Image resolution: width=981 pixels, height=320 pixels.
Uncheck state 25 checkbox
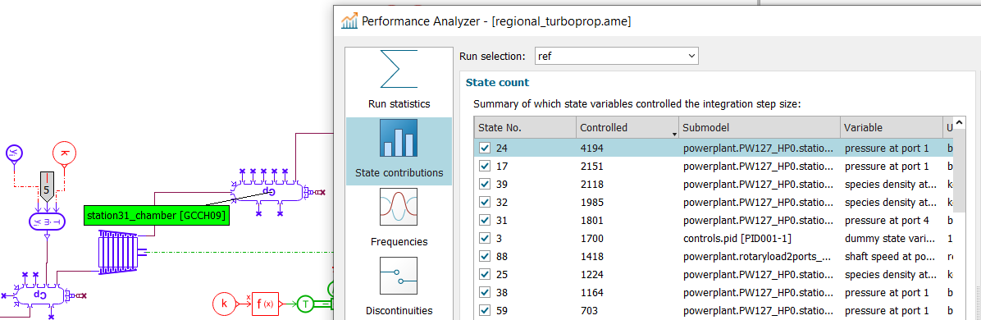pyautogui.click(x=484, y=274)
